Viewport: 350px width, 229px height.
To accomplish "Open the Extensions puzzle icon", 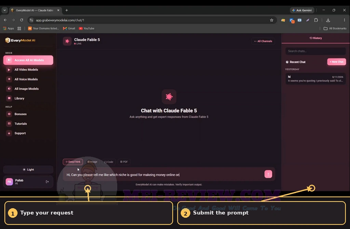I will (x=316, y=20).
